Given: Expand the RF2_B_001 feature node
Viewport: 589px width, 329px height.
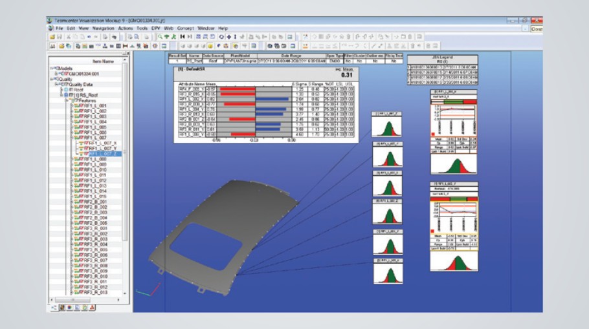Looking at the screenshot, I should (x=71, y=203).
